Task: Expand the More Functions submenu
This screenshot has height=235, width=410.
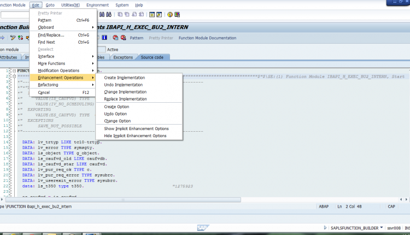Action: [63, 63]
